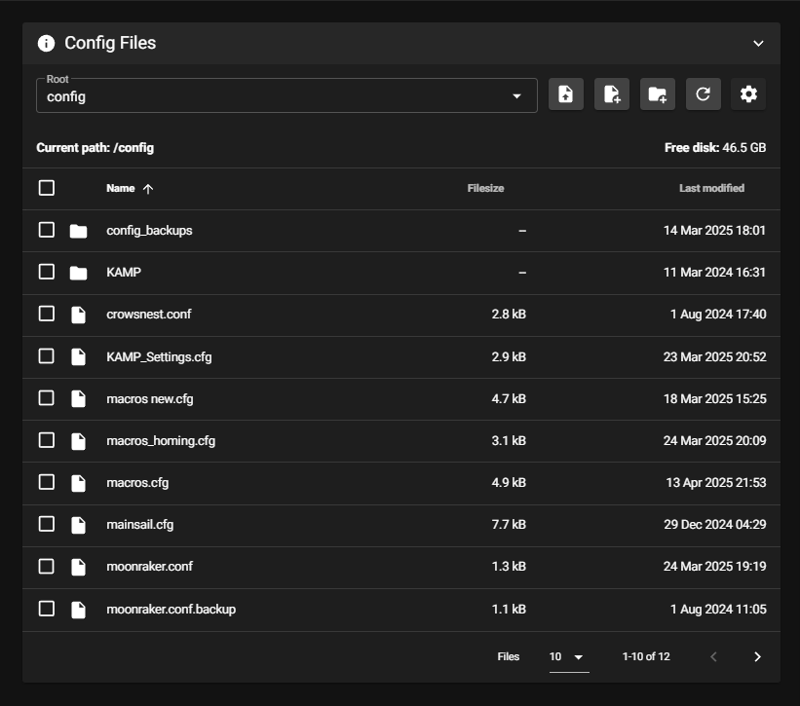Open the config_backups folder
This screenshot has height=706, width=800.
click(149, 231)
